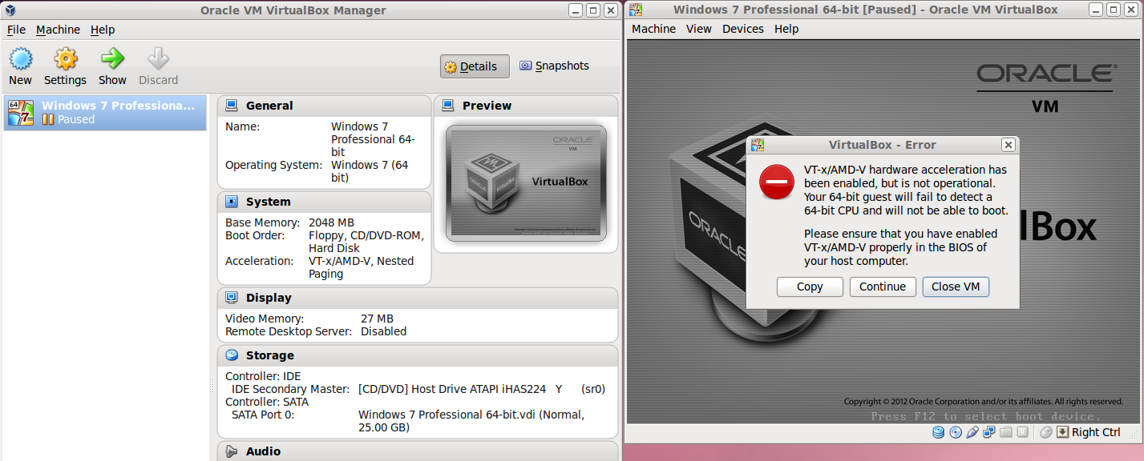Open the File menu in VirtualBox Manager
The width and height of the screenshot is (1144, 461).
click(x=16, y=30)
